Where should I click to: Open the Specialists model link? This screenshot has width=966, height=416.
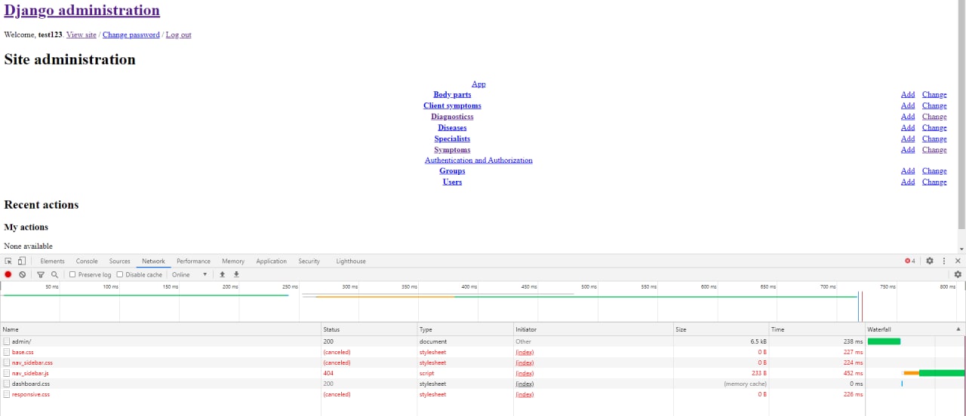452,138
